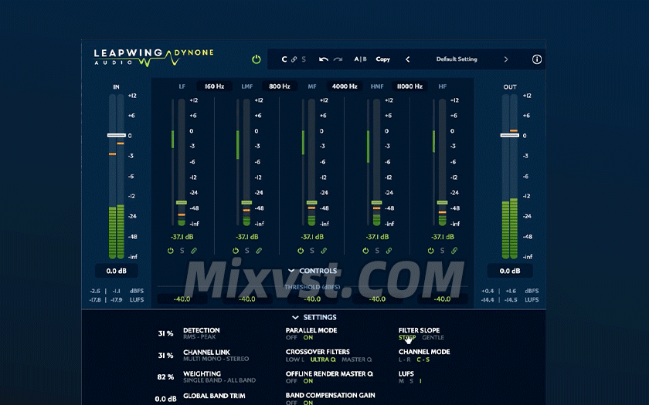Set Parallel Mode to ON
Image resolution: width=649 pixels, height=405 pixels.
[x=308, y=338]
